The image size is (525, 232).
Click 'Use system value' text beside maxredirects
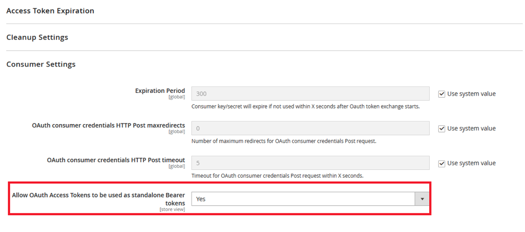(x=471, y=129)
